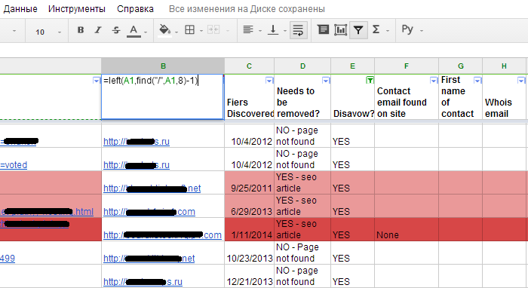
Task: Open the Инструменты menu
Action: [77, 9]
